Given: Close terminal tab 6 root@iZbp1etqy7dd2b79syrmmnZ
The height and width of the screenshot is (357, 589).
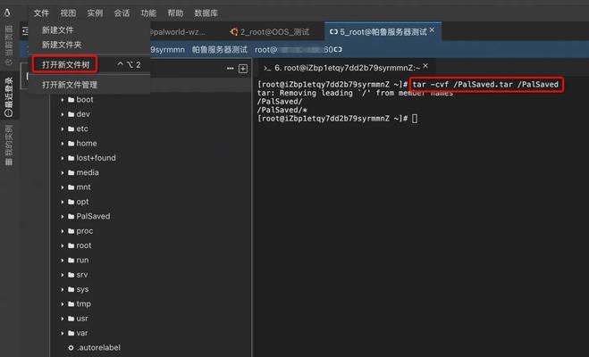Looking at the screenshot, I should (x=425, y=66).
